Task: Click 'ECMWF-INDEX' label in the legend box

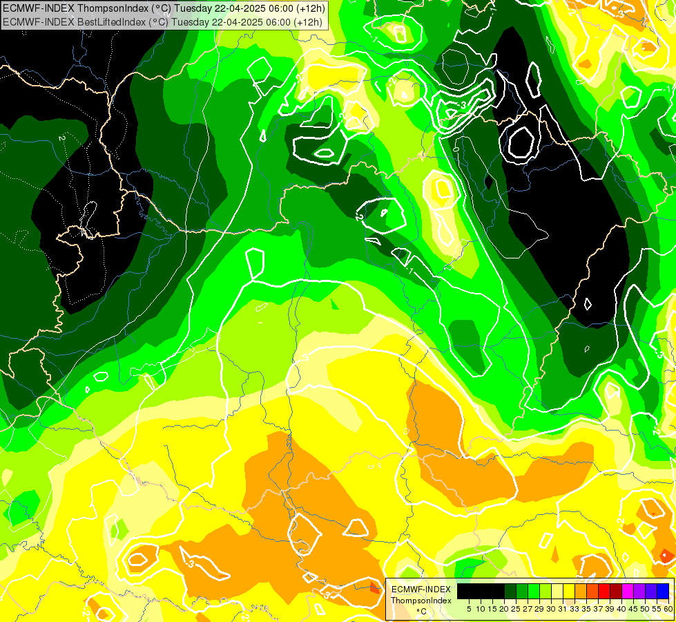Action: [421, 590]
